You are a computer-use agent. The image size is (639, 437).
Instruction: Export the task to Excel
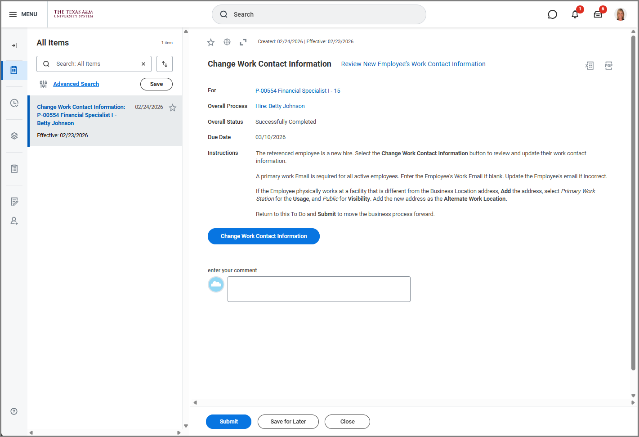pos(589,66)
